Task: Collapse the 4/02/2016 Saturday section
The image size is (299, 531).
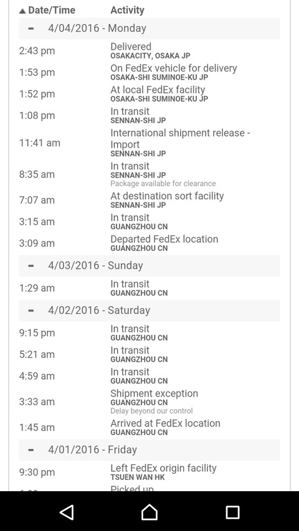Action: point(31,311)
